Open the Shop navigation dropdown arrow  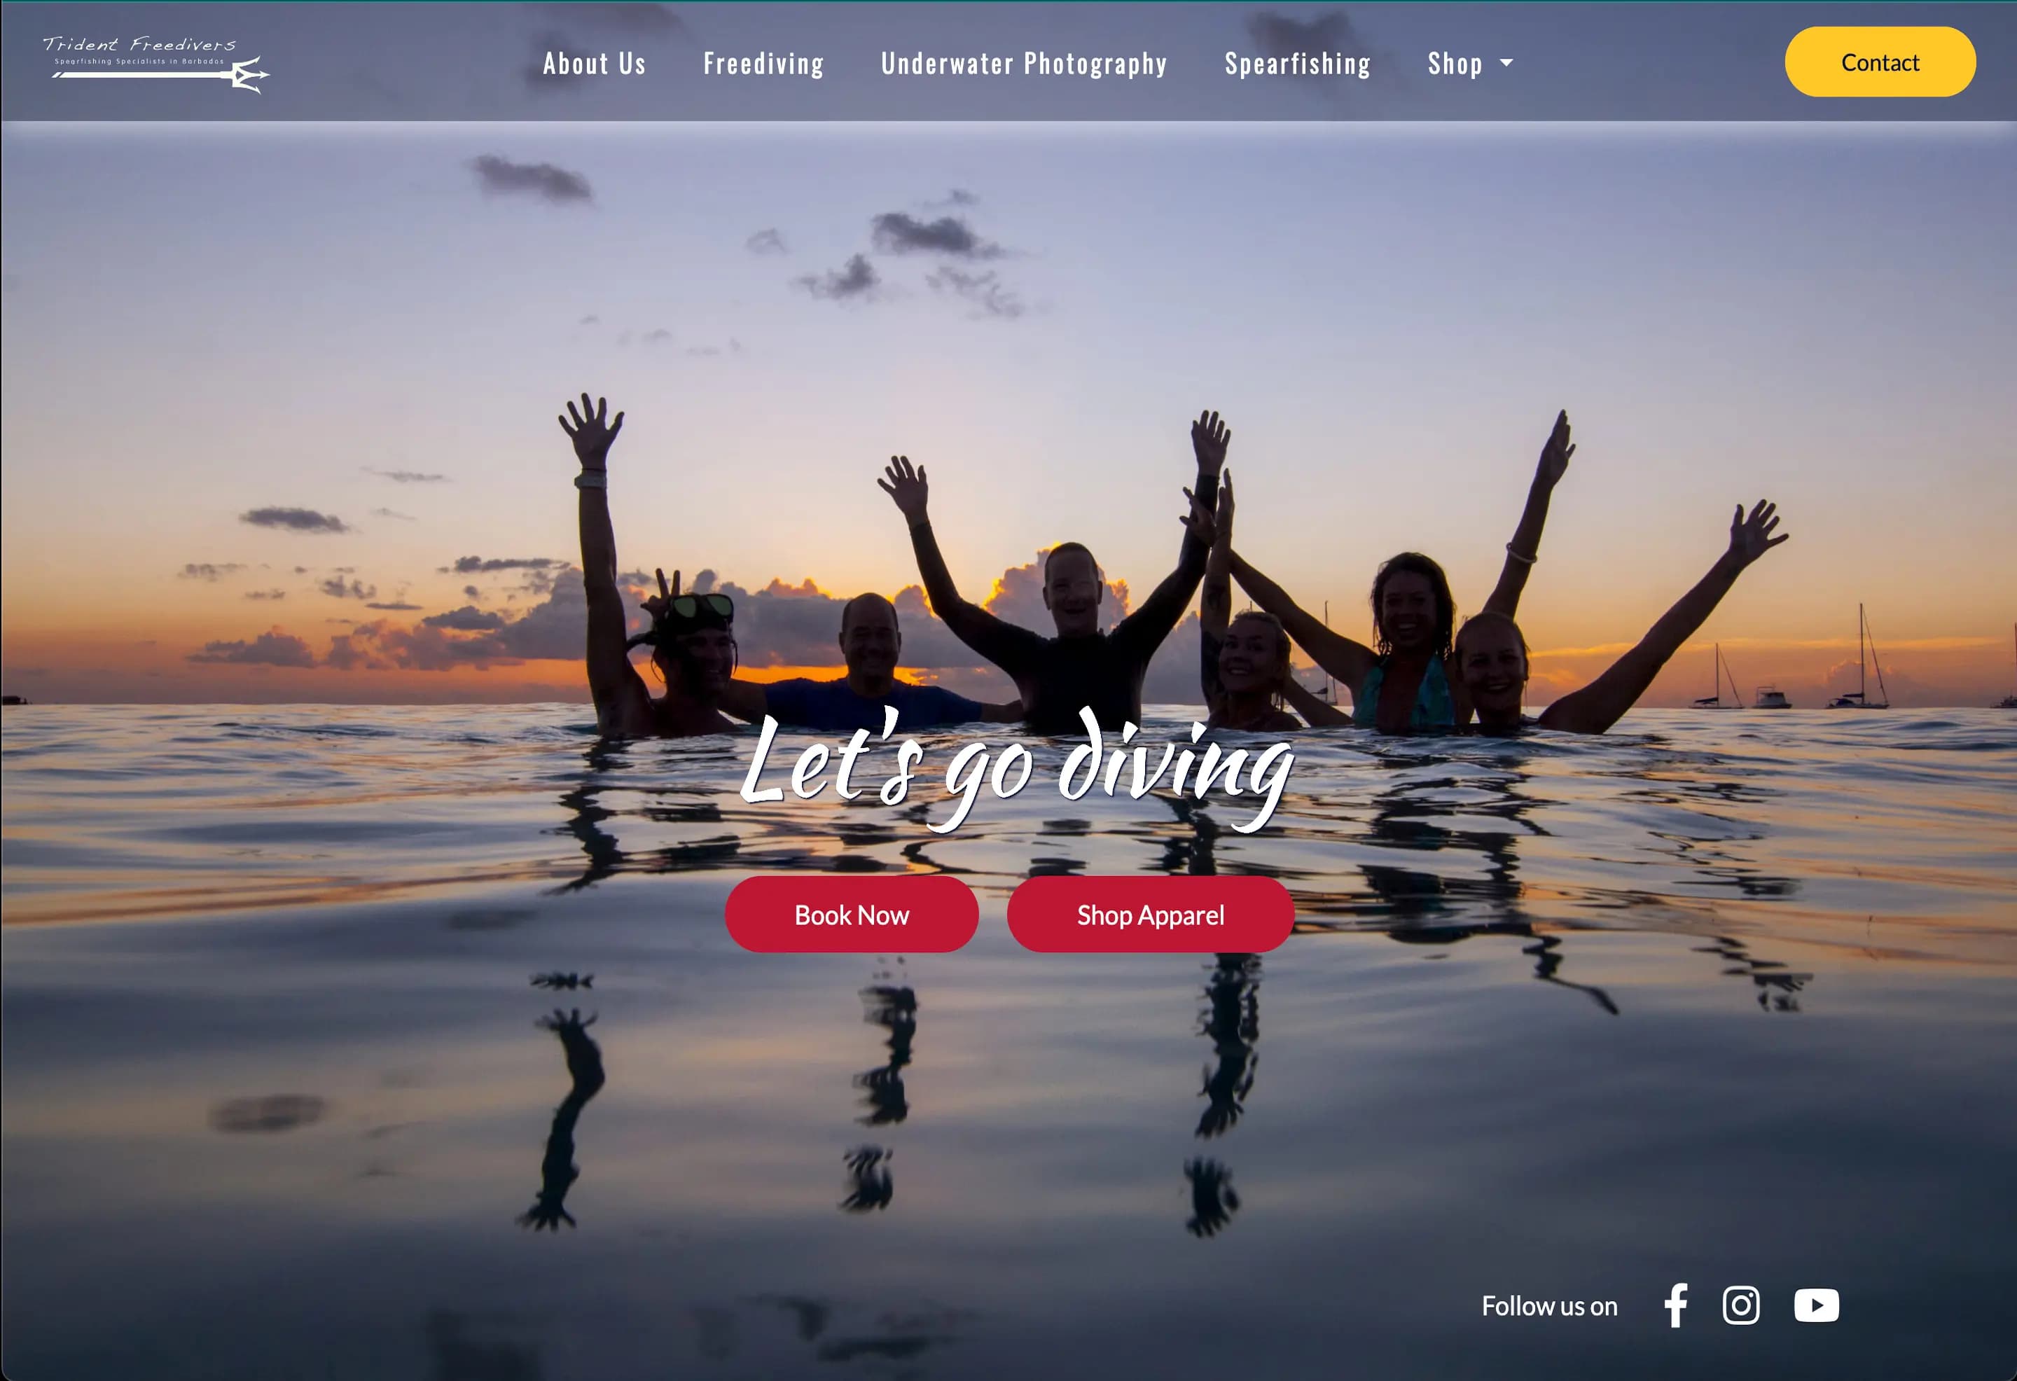tap(1506, 63)
